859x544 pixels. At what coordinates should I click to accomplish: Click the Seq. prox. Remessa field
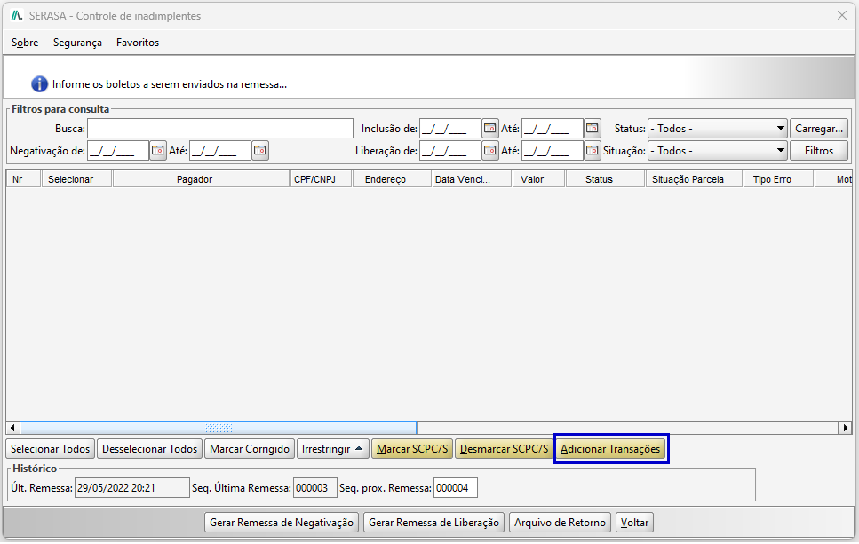point(455,488)
